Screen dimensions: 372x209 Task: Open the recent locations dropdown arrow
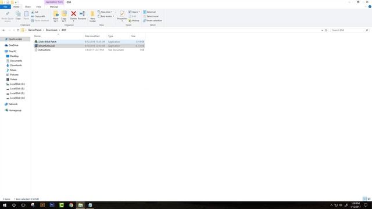14,30
